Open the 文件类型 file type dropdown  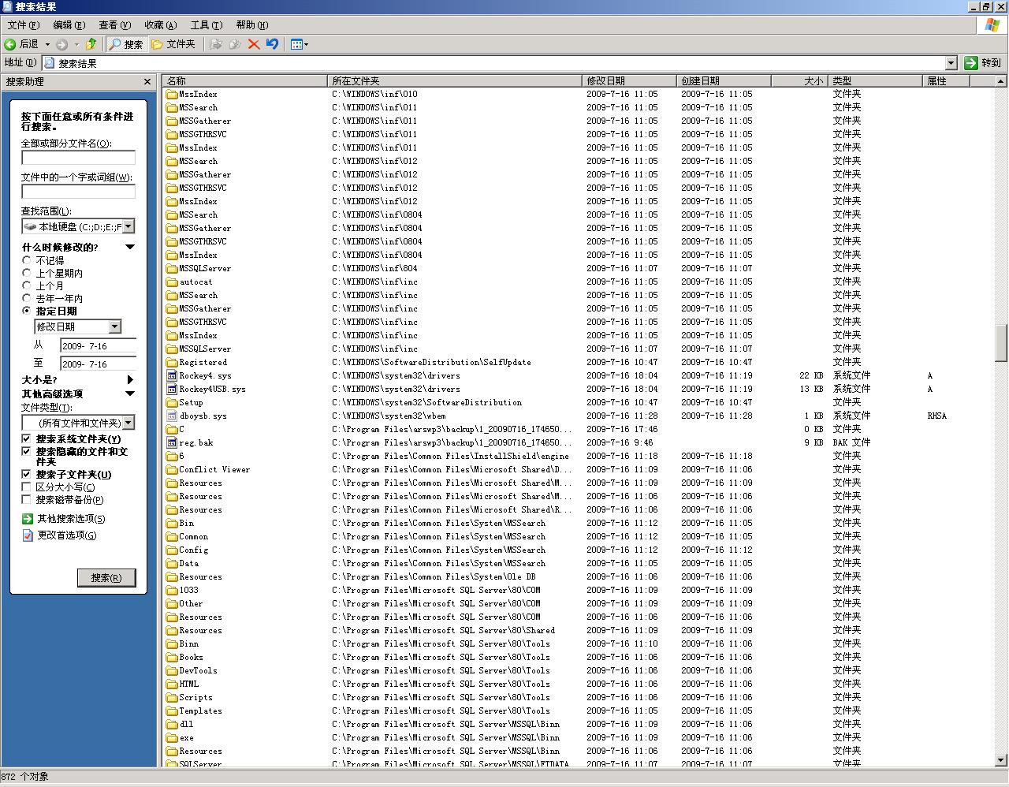(x=128, y=423)
